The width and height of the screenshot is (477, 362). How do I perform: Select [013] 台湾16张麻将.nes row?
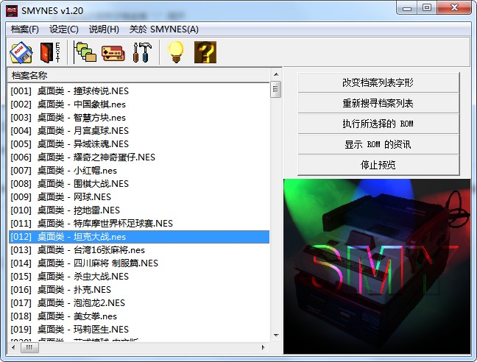pos(139,250)
